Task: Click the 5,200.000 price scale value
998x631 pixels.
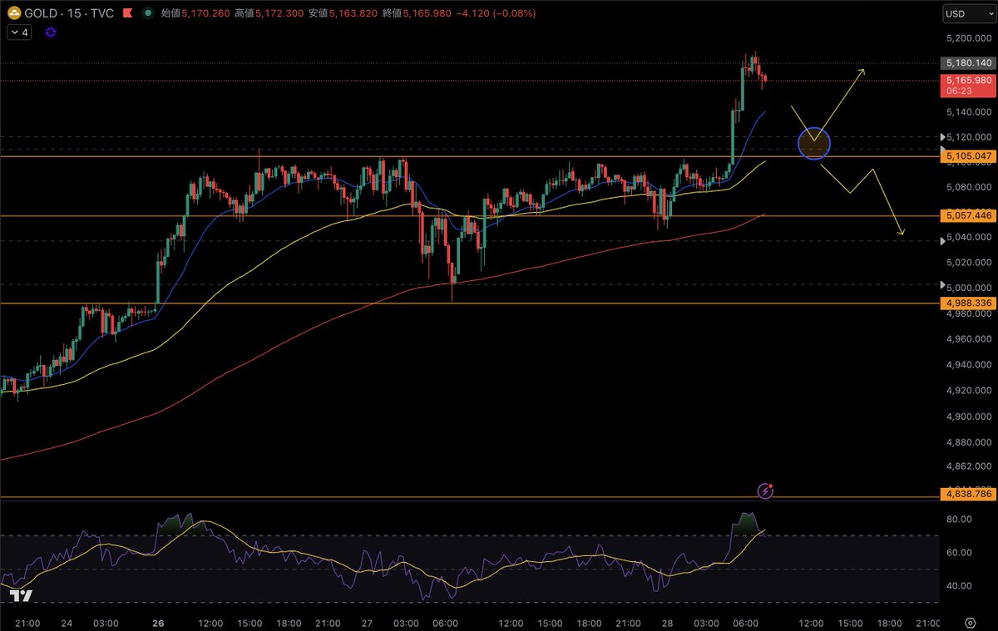Action: (x=968, y=38)
